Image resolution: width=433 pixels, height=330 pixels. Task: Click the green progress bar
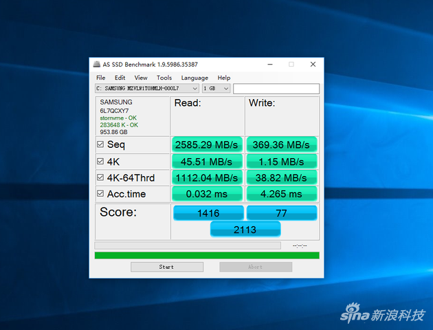(x=207, y=256)
